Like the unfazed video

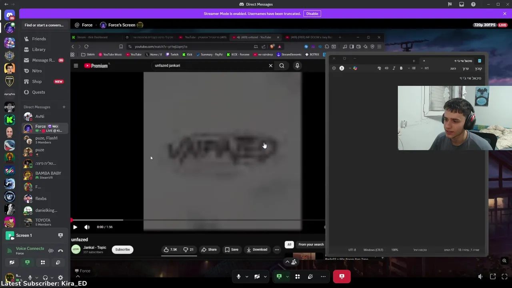pos(170,250)
